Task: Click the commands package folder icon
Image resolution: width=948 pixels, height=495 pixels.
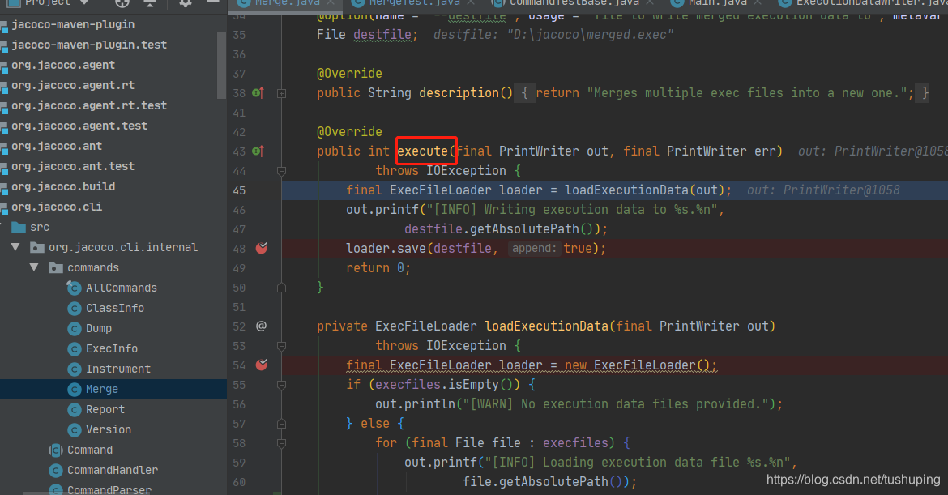Action: [56, 267]
